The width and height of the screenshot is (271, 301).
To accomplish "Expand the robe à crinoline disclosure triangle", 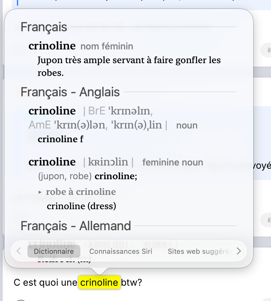I will (40, 192).
